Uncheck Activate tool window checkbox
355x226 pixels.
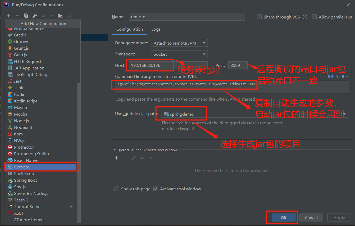click(x=156, y=189)
